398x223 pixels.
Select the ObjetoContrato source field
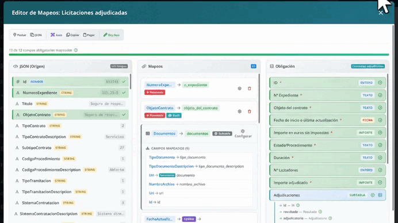coord(70,115)
